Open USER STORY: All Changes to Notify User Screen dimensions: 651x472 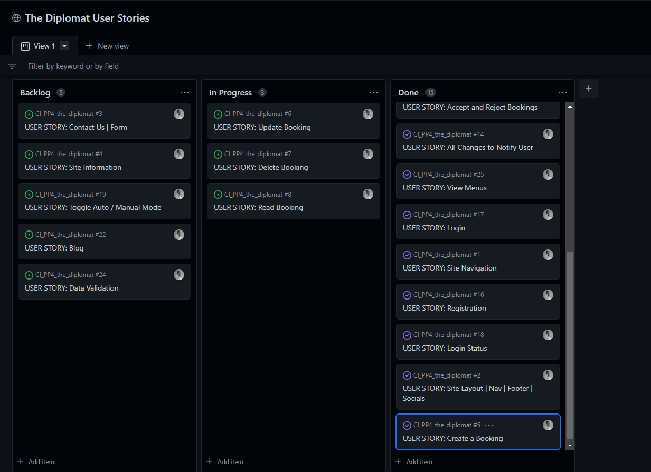click(468, 147)
